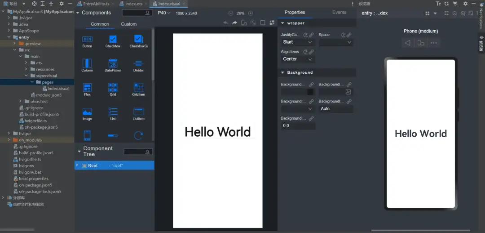Switch to Custom components tab
485x233 pixels.
(128, 24)
